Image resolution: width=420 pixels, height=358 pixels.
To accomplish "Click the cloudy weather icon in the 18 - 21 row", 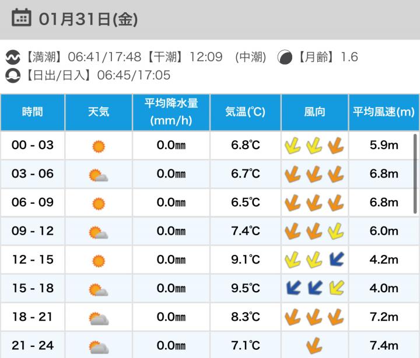I will (99, 318).
